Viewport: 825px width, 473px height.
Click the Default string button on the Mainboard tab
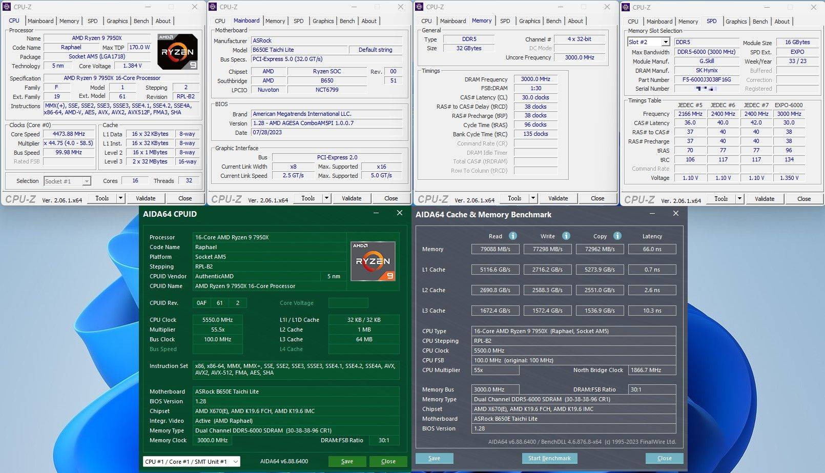(376, 50)
